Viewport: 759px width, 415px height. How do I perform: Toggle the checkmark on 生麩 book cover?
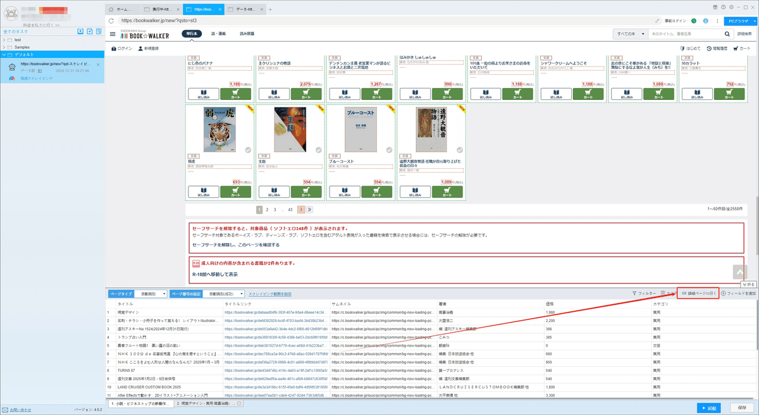point(319,150)
